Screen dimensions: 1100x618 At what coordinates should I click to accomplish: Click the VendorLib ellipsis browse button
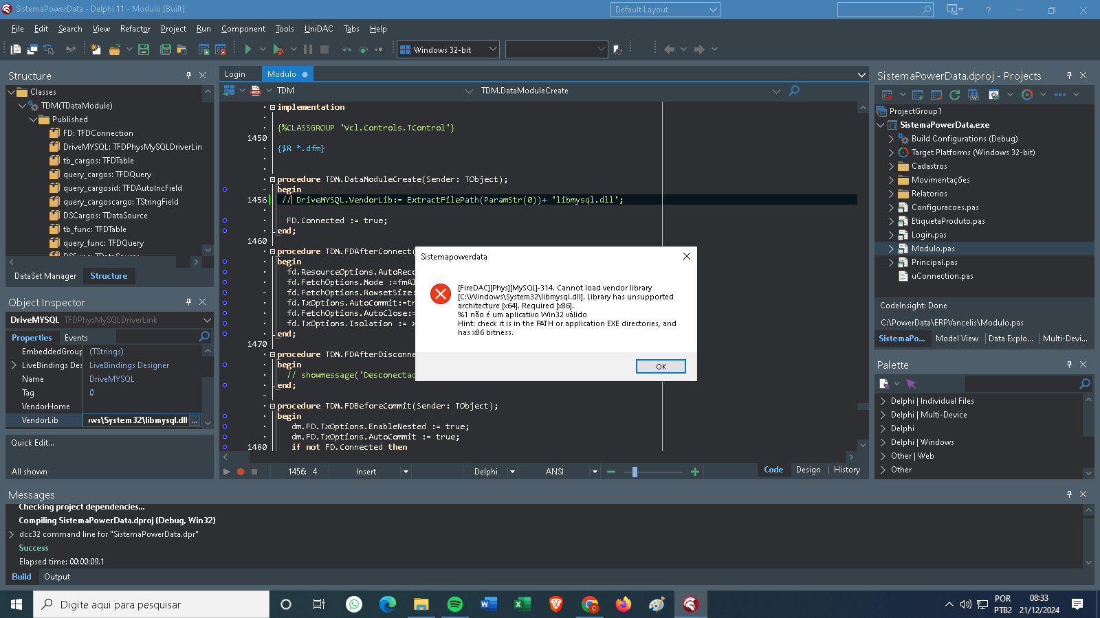tap(194, 420)
